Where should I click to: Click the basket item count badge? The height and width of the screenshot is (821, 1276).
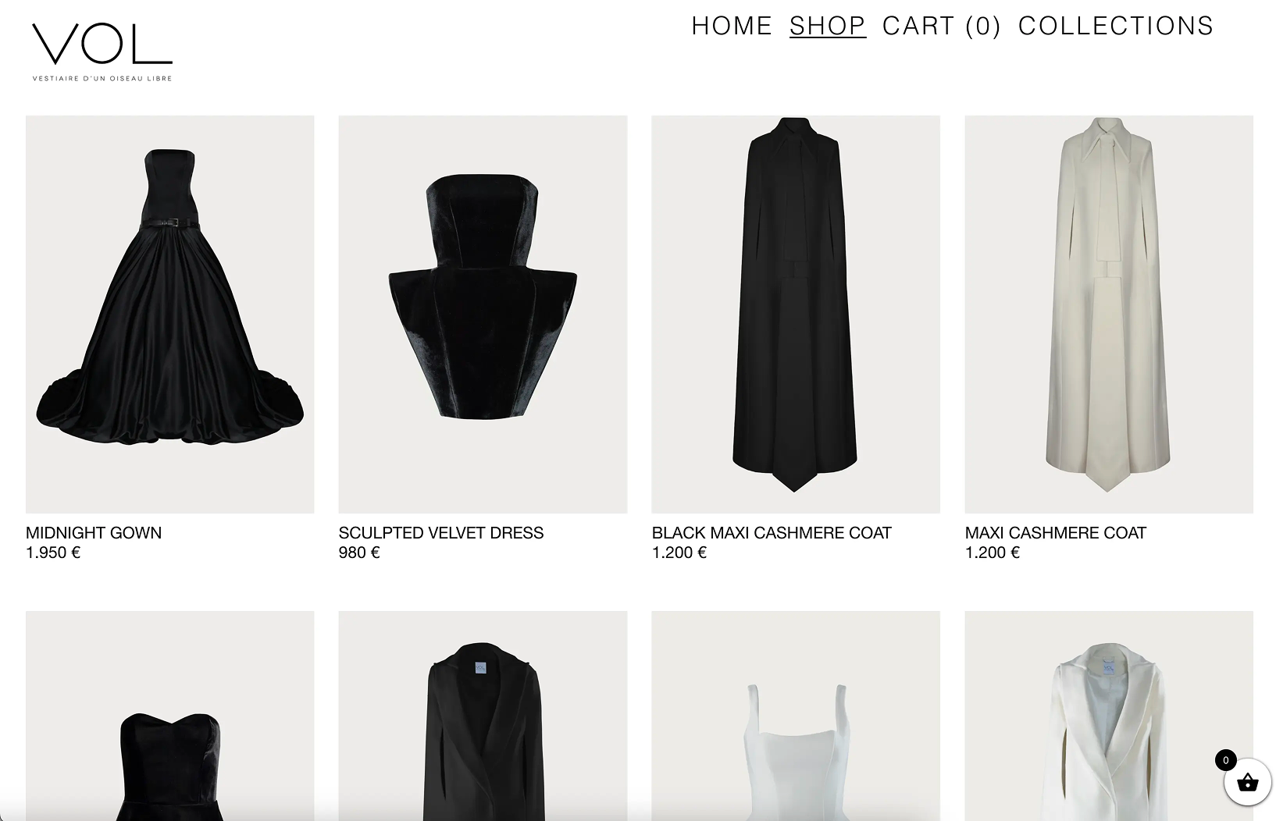pos(1225,760)
